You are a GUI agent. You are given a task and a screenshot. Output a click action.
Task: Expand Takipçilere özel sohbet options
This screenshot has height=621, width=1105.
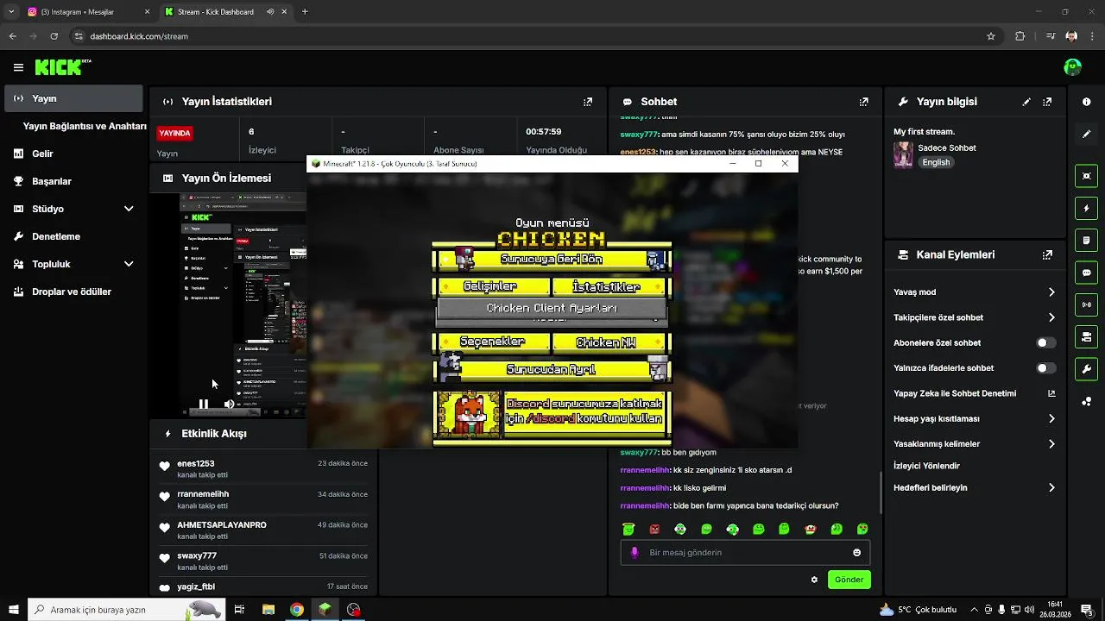[x=1051, y=317]
